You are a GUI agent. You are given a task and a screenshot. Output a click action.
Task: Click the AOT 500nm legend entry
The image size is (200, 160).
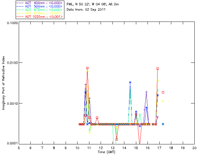40,6
